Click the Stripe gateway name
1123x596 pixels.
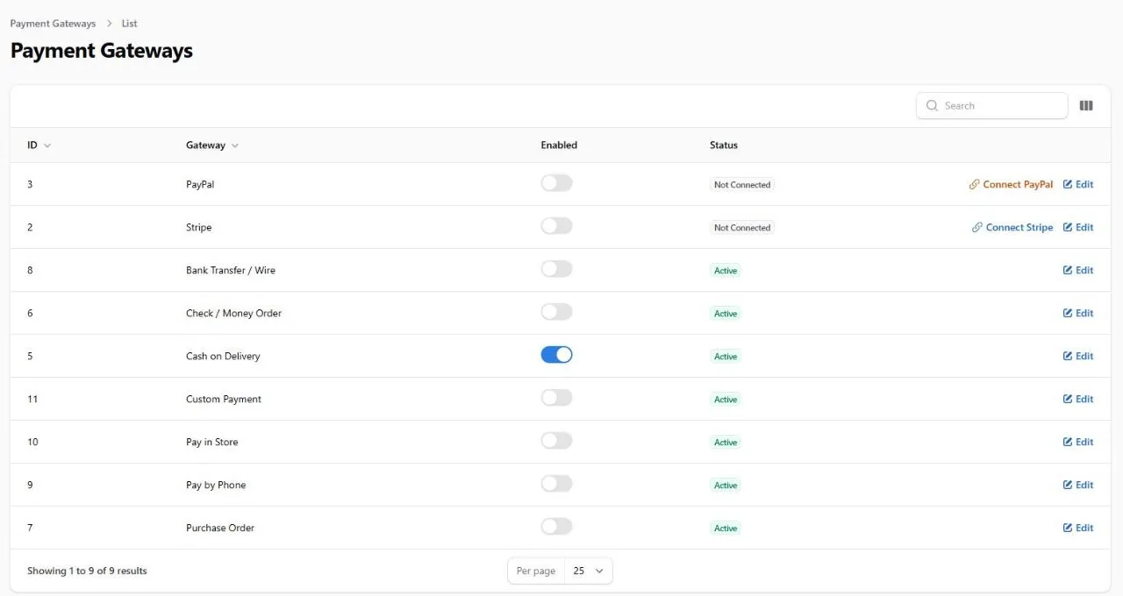point(199,228)
